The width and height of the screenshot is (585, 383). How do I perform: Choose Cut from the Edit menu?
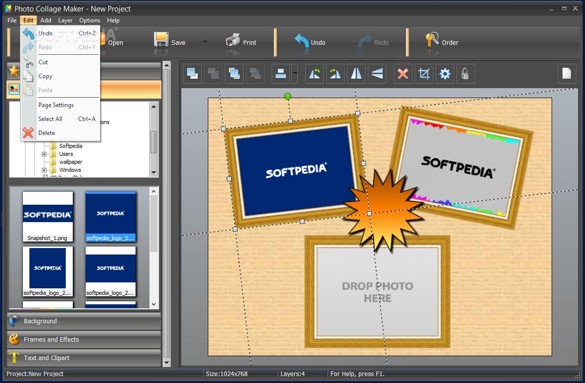60,62
